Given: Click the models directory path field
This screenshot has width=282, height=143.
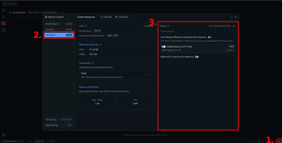Looking at the screenshot, I should click(x=42, y=13).
